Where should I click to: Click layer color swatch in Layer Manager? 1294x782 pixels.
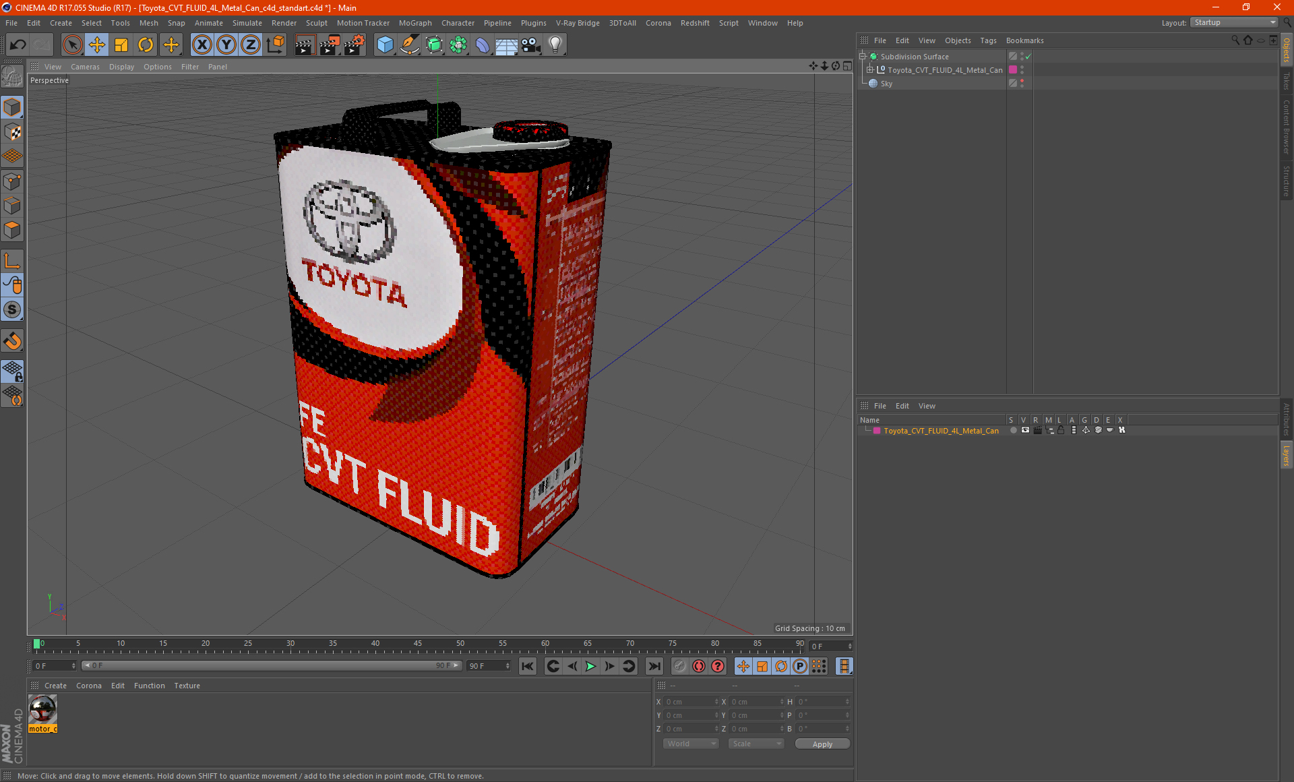tap(876, 431)
